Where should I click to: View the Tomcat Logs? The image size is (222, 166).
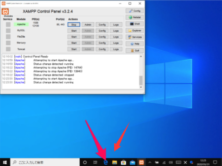[116, 49]
